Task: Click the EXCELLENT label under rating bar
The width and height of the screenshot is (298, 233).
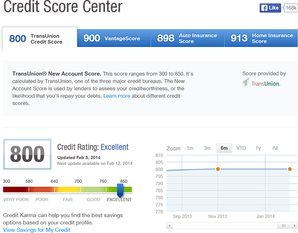Action: (119, 199)
